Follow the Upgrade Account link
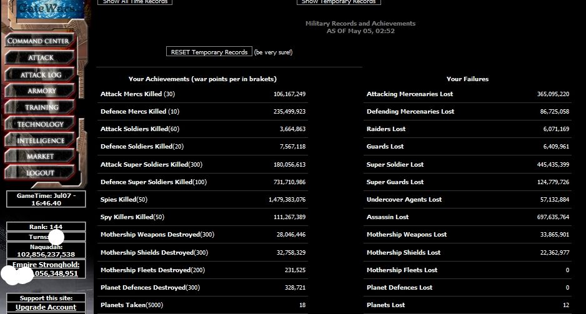This screenshot has height=314, width=586. [x=46, y=307]
